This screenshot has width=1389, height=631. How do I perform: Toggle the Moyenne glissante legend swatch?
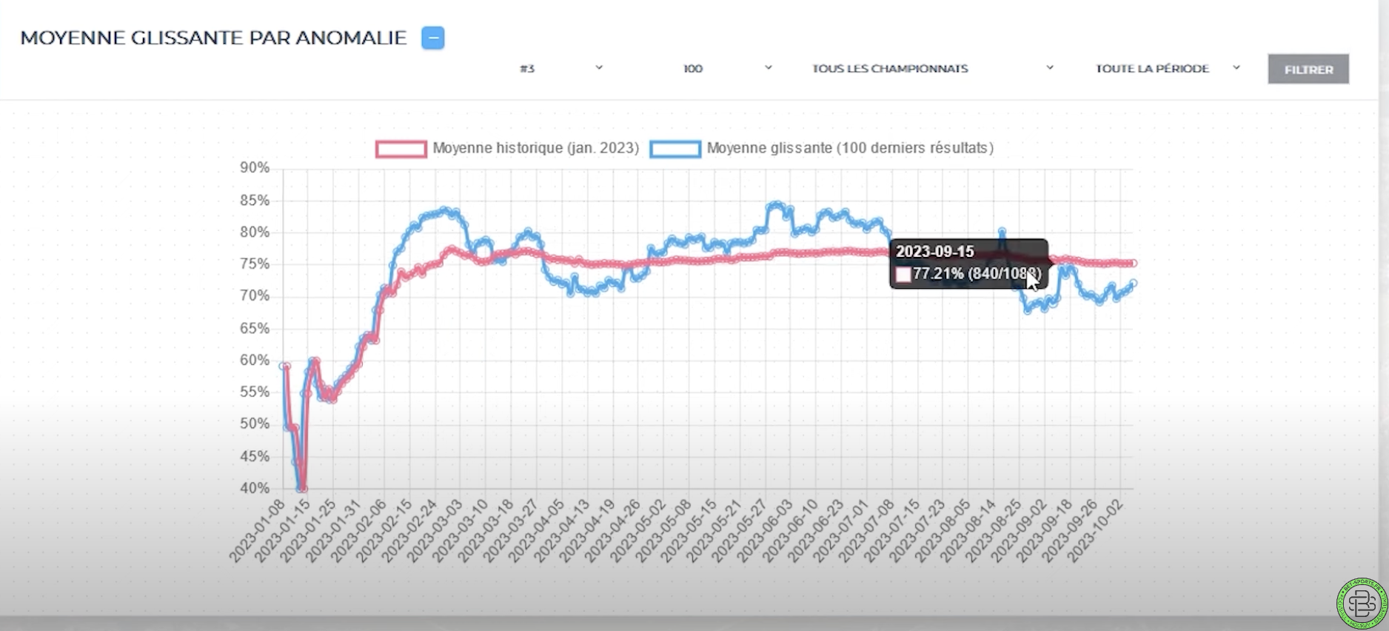click(x=675, y=149)
